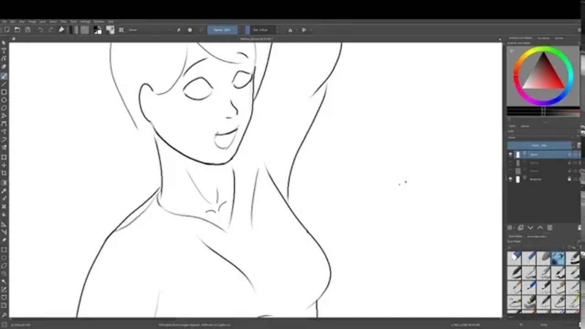Image resolution: width=585 pixels, height=329 pixels.
Task: Hide the selected top layer via eye icon
Action: (x=511, y=154)
